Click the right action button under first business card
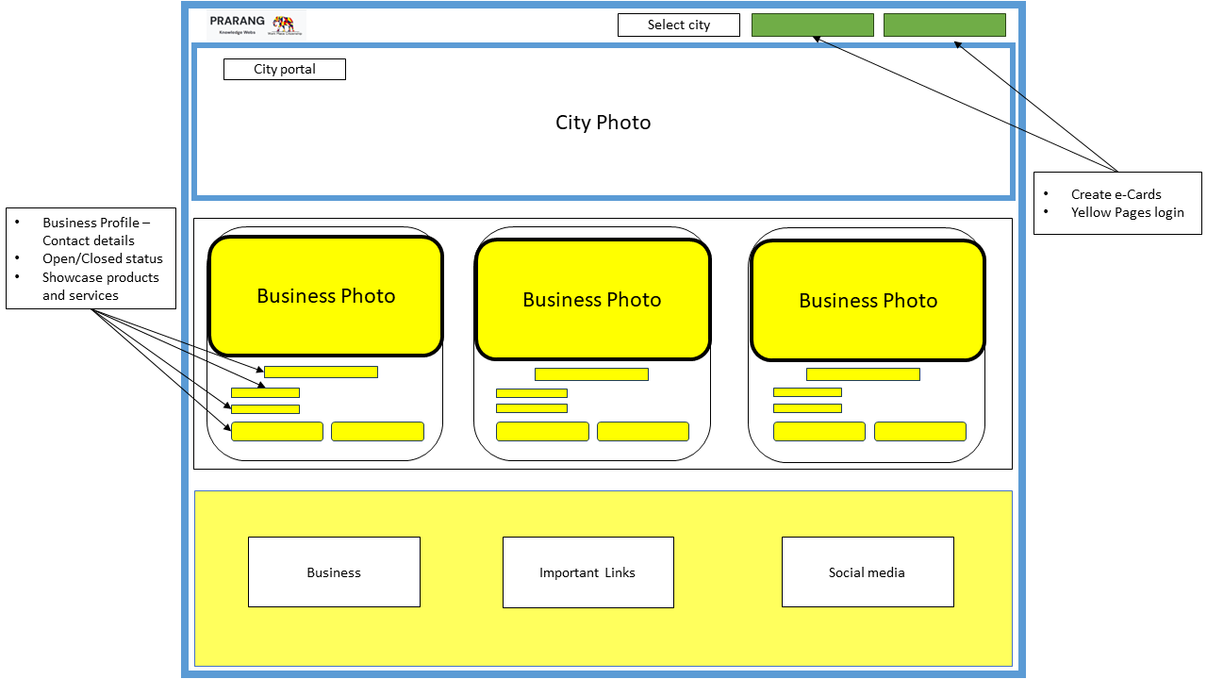 [x=377, y=431]
